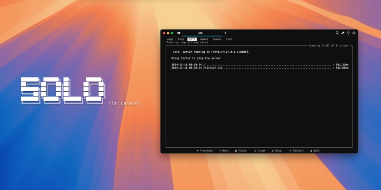The image size is (381, 190).
Task: Click the folder icon left of php tab
Action: (179, 33)
